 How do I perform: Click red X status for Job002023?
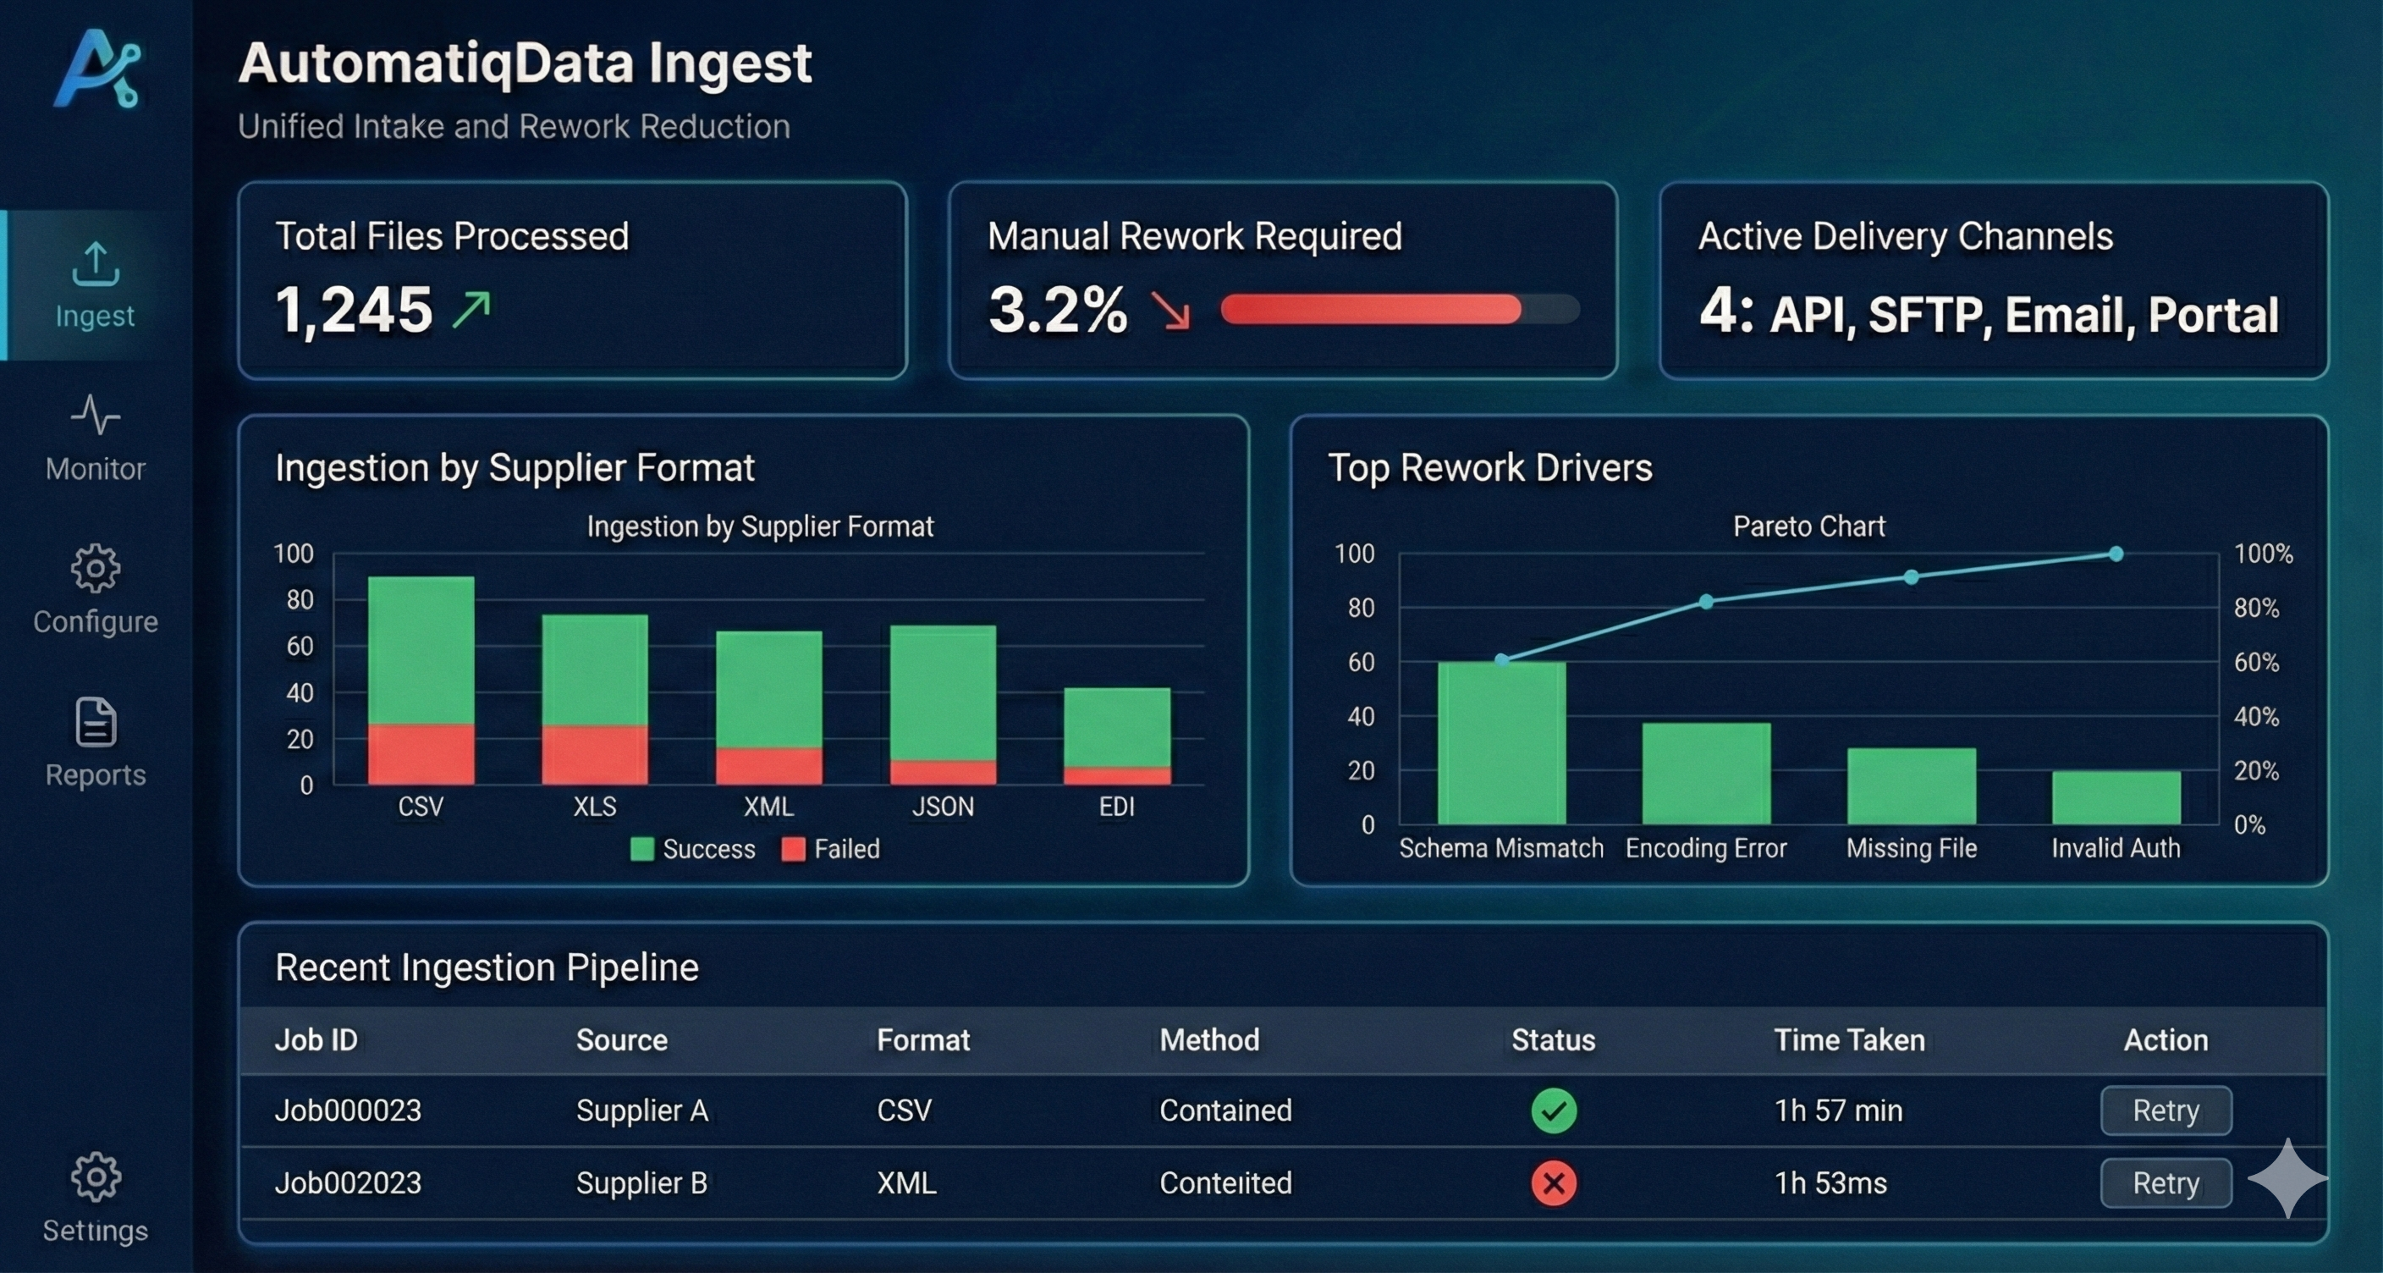1553,1182
